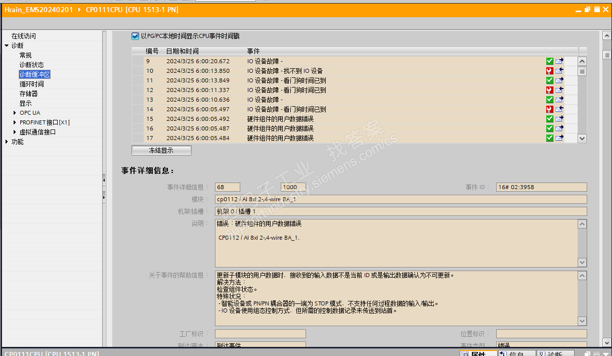Open 显示 page in tree
Screen dimensions: 612x356
point(26,103)
